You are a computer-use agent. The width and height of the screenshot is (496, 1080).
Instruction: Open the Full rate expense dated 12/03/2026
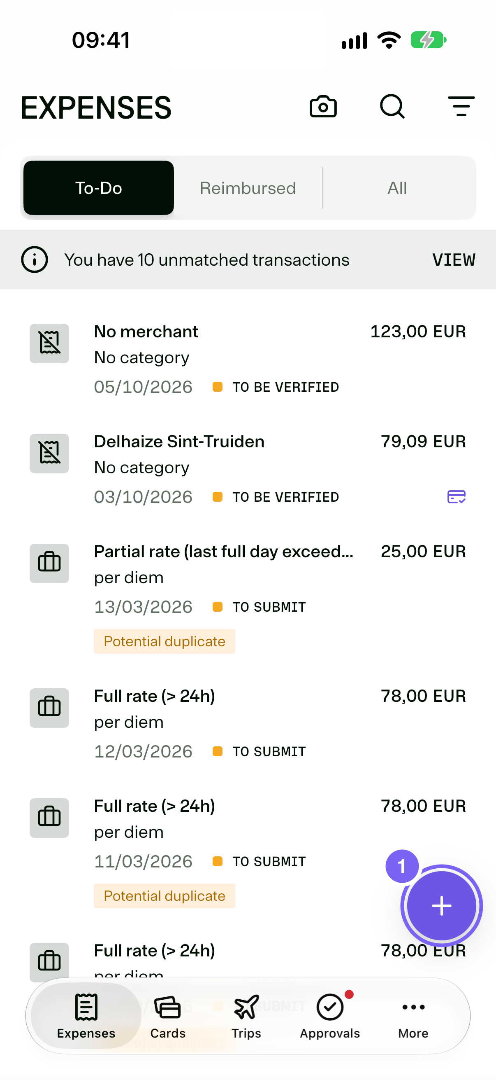(248, 723)
